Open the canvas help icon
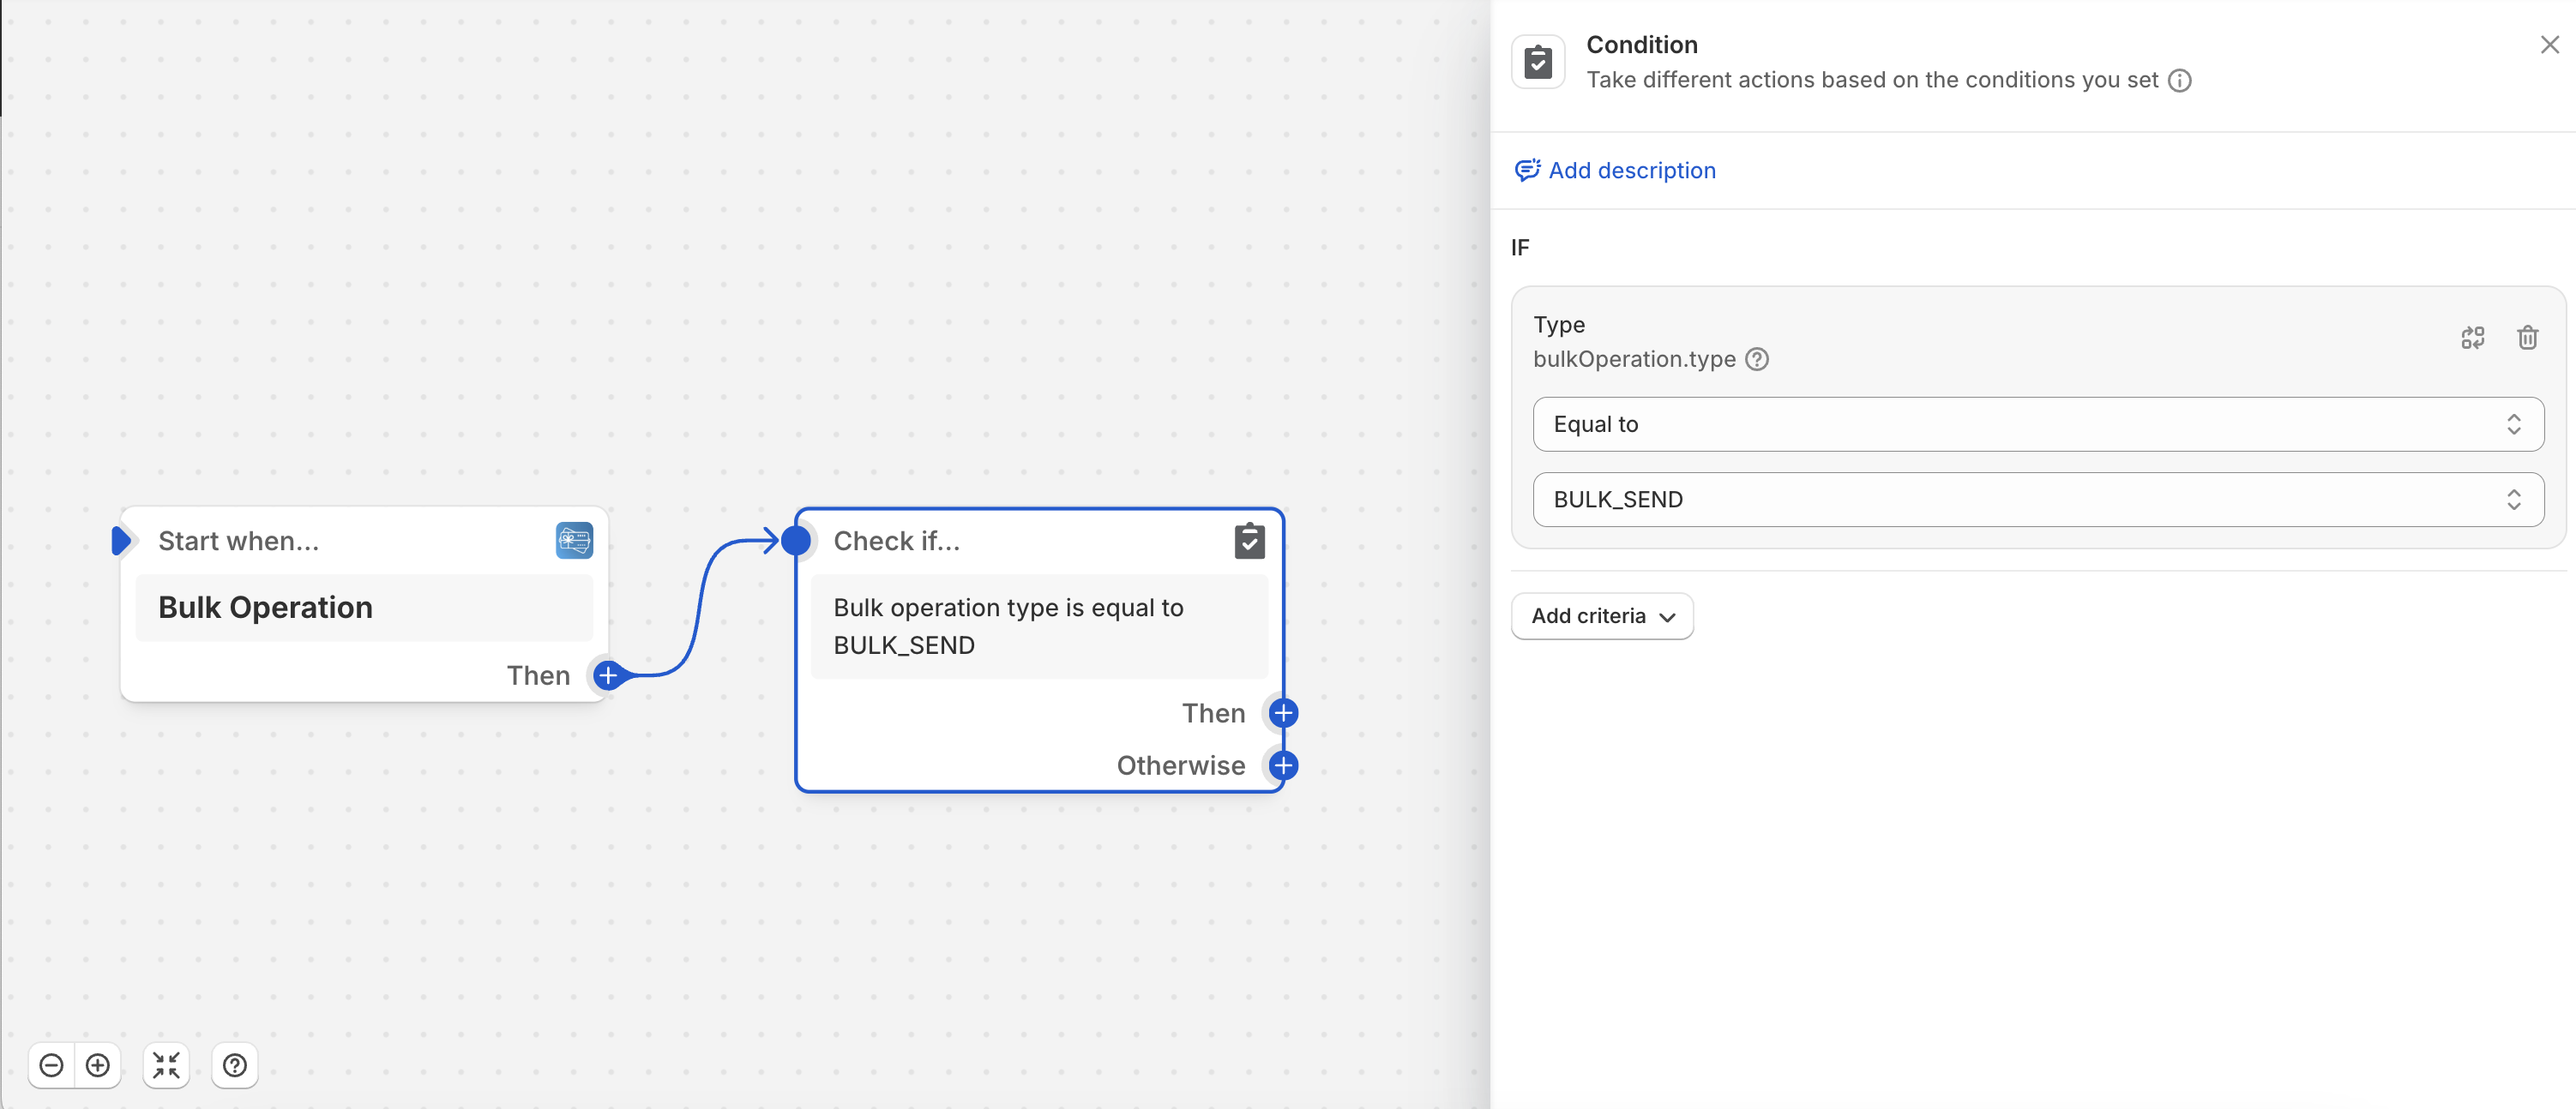The width and height of the screenshot is (2576, 1109). point(235,1065)
